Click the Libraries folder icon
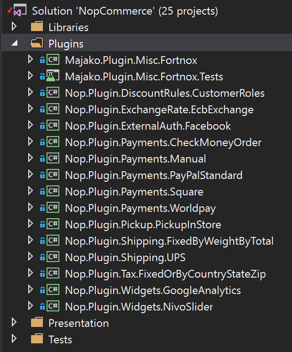 coord(36,27)
